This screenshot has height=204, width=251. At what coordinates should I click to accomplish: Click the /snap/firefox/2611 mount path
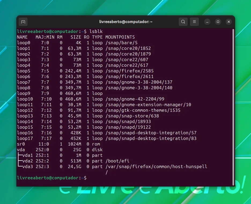coord(129,76)
